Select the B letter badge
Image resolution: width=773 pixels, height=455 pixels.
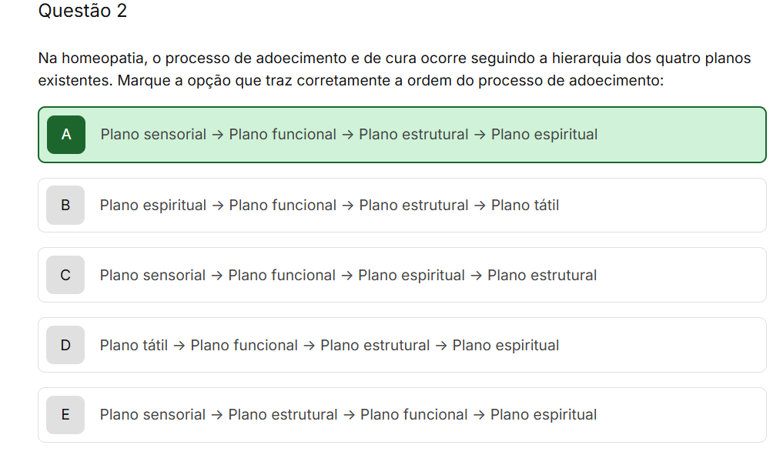65,206
